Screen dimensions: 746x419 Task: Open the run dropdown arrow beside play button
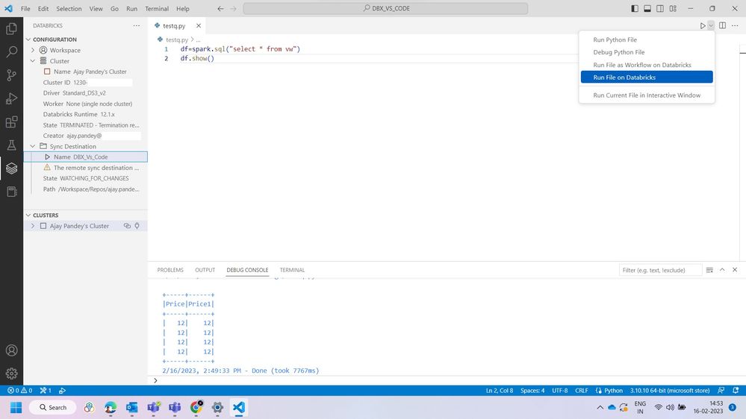tap(711, 25)
